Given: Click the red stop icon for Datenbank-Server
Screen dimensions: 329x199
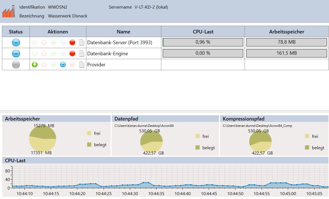Looking at the screenshot, I should [x=72, y=43].
